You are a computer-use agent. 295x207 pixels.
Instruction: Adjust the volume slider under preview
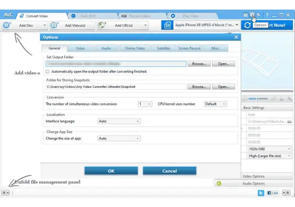(x=258, y=98)
